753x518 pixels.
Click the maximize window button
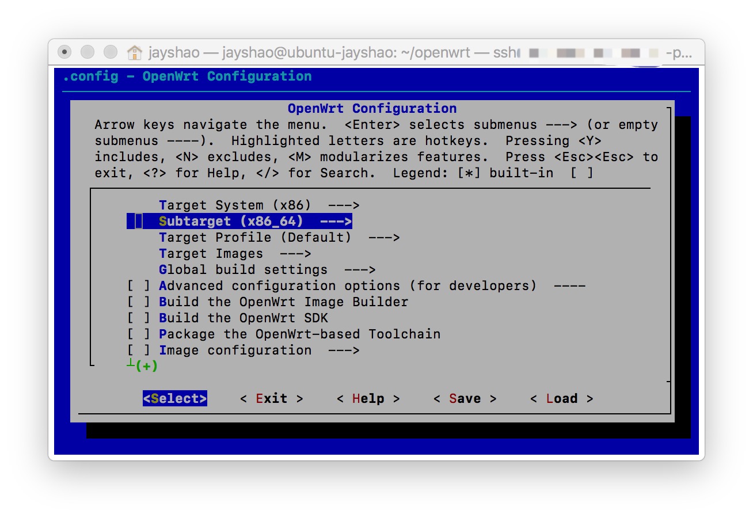pos(110,52)
